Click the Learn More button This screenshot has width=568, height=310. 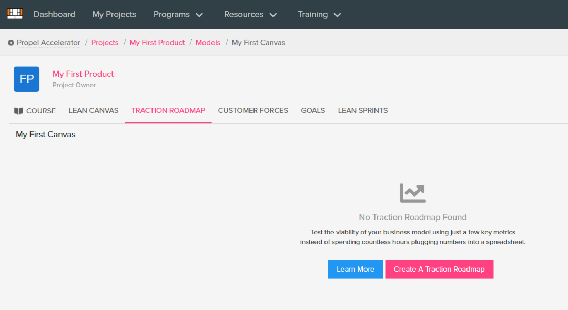(x=356, y=269)
